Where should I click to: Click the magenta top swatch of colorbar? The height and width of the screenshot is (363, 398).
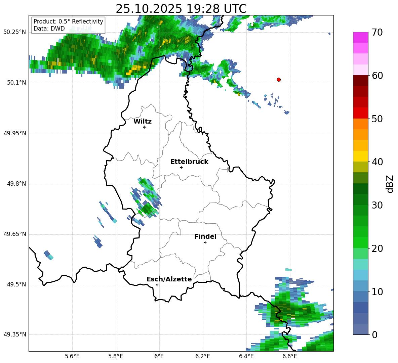[360, 37]
